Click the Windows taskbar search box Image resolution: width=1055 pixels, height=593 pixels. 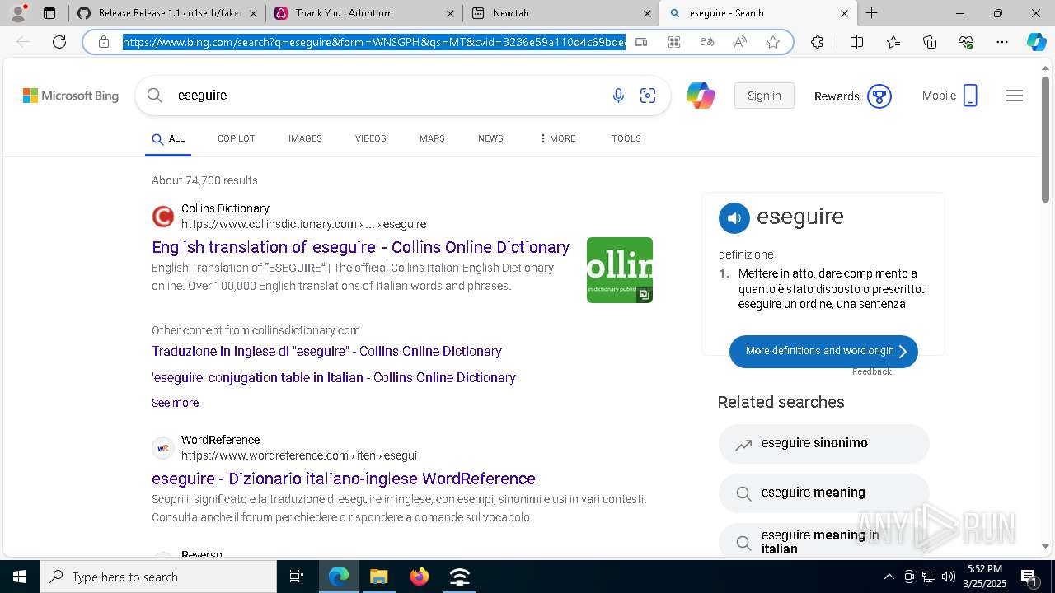(158, 577)
